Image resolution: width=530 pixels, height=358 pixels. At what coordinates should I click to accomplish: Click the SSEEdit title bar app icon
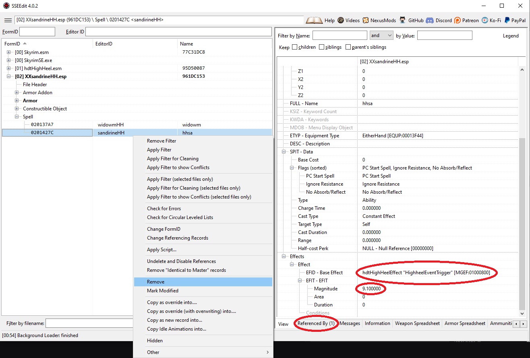click(6, 6)
